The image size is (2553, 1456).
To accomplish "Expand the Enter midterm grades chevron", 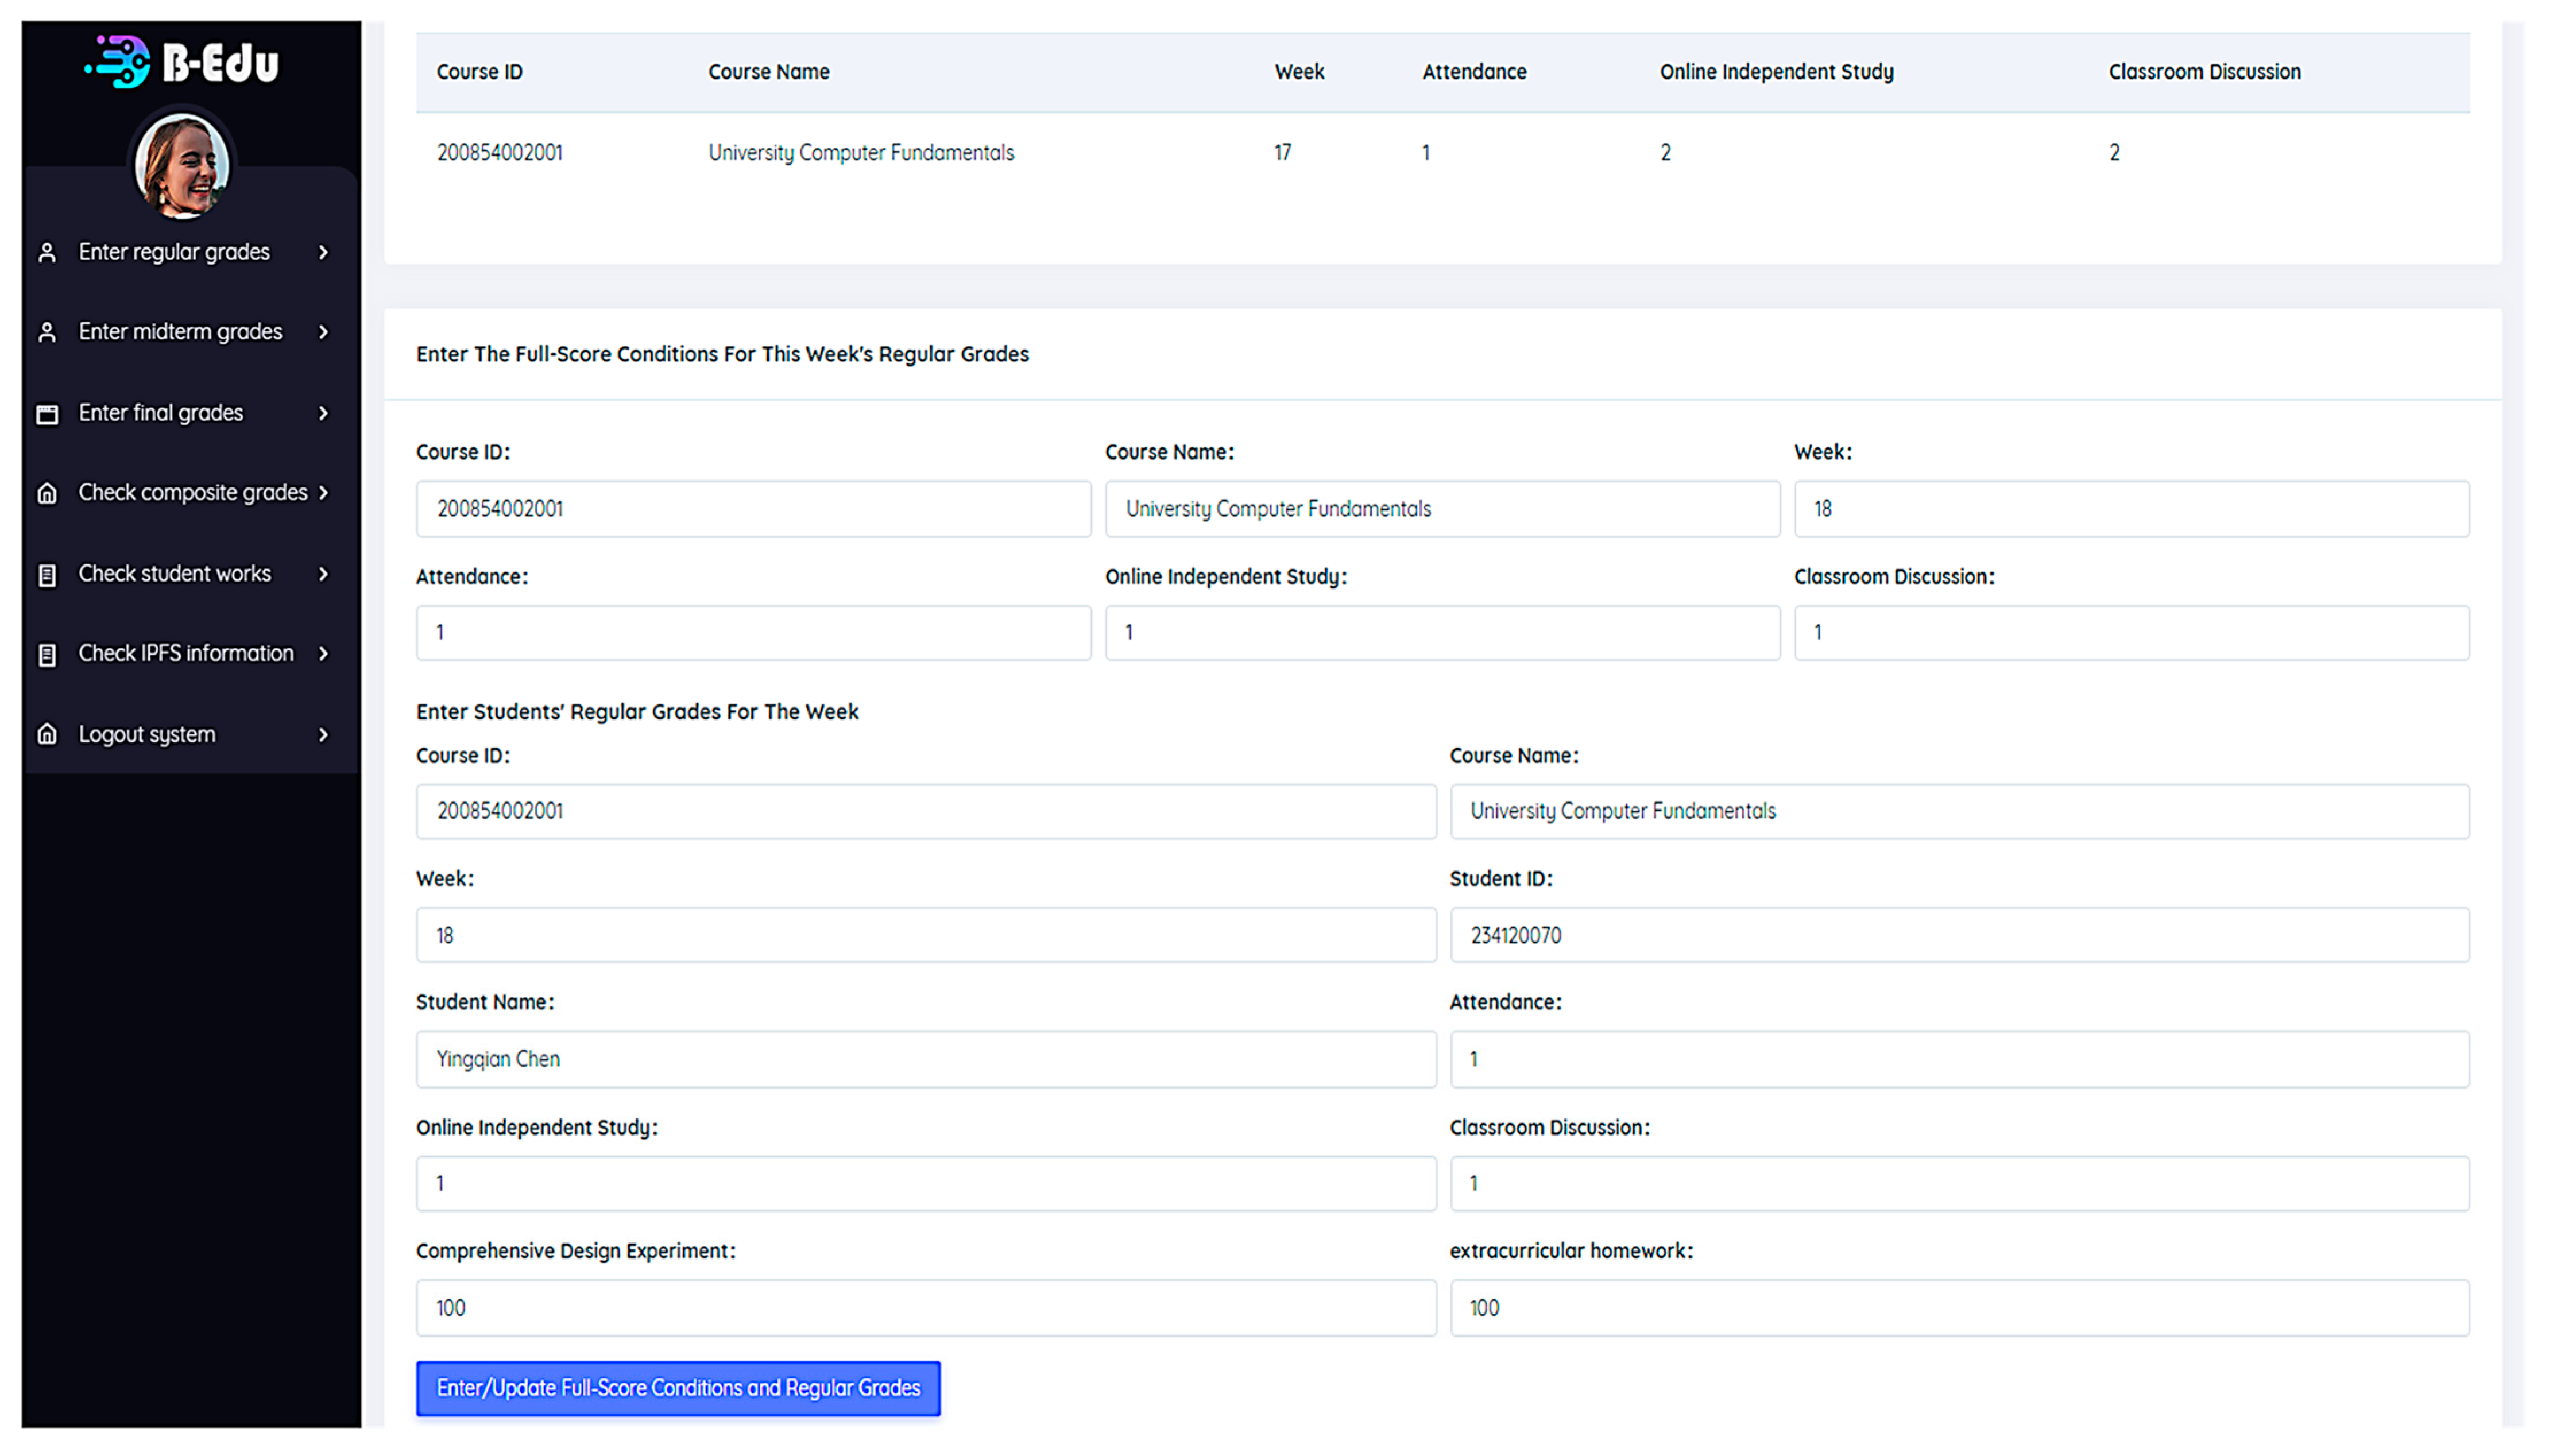I will (323, 332).
